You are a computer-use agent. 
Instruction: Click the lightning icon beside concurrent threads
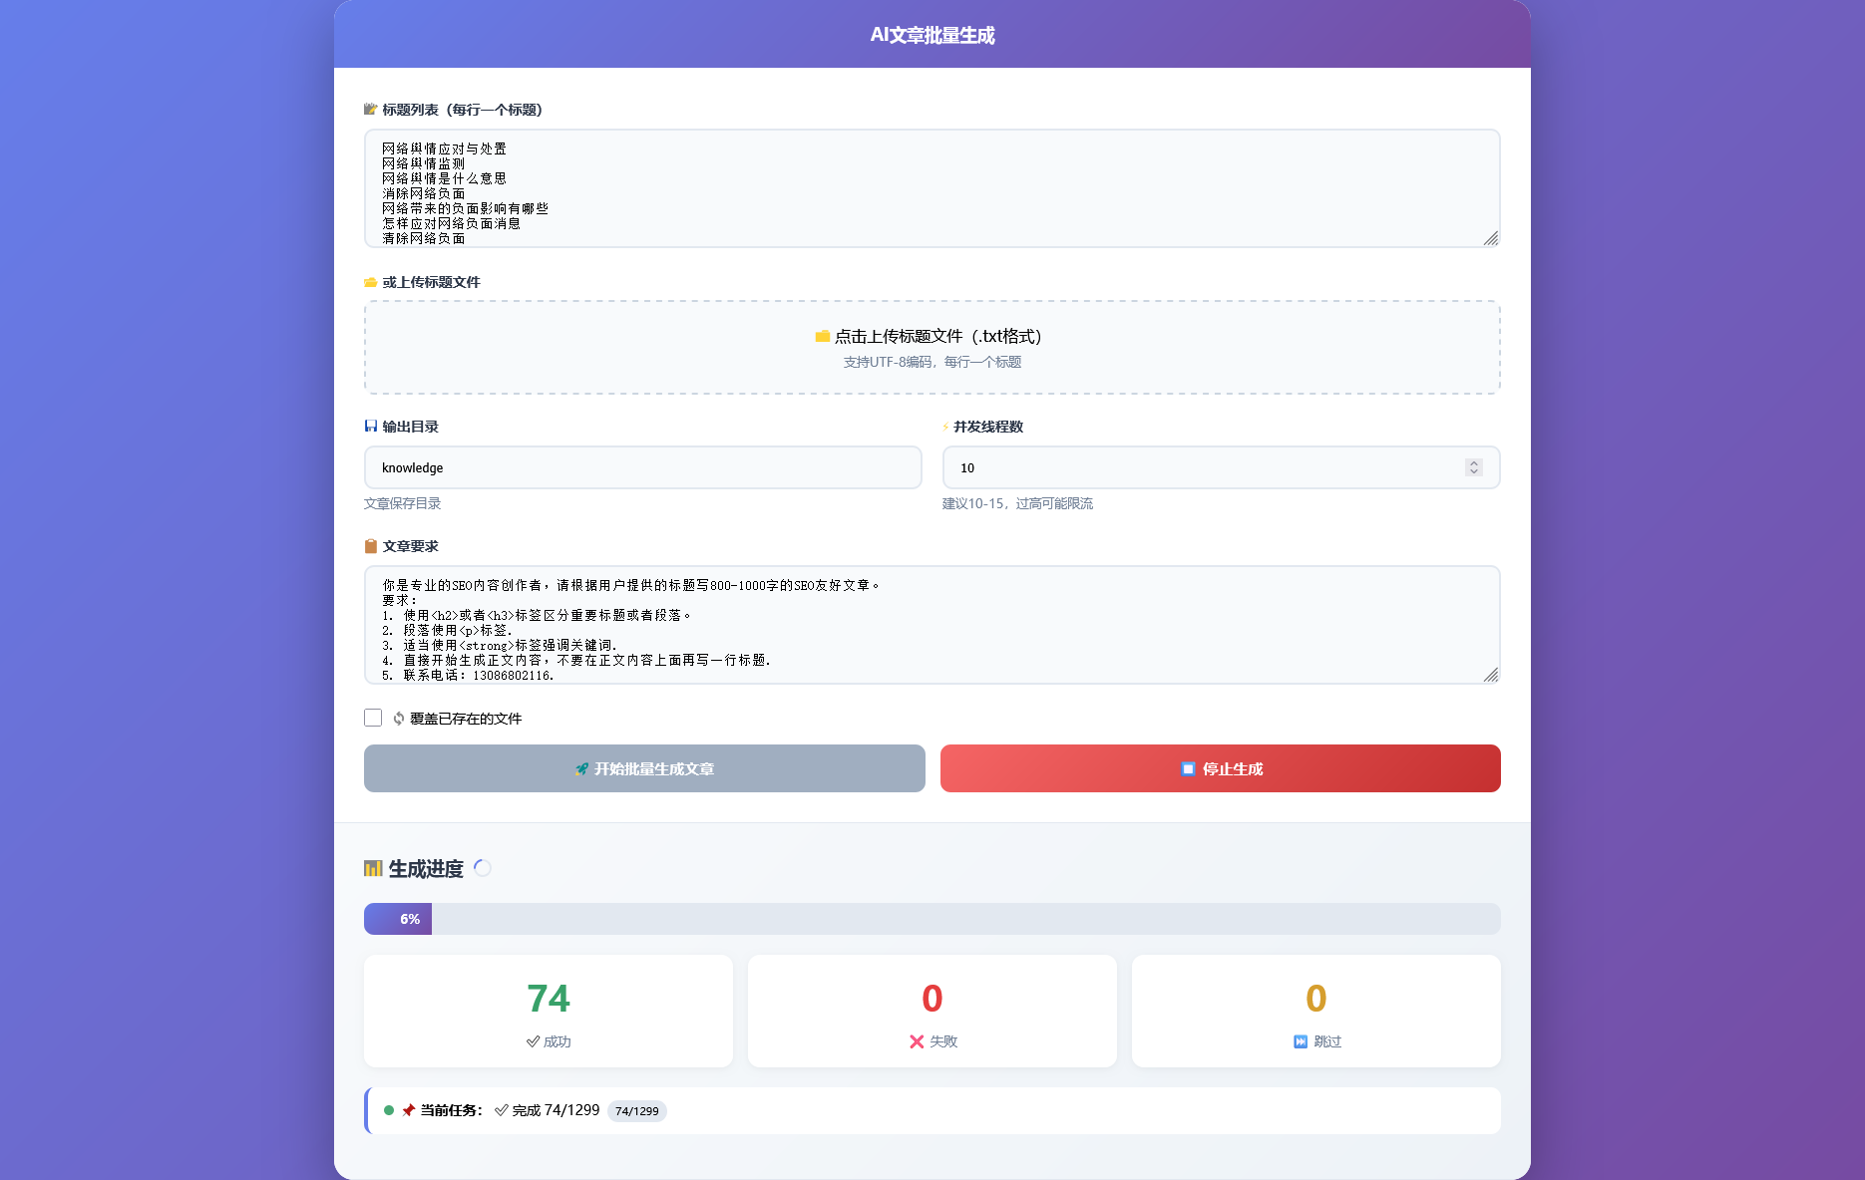pyautogui.click(x=945, y=427)
